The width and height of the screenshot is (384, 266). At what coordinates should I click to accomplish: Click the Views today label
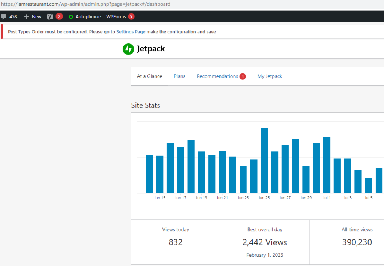[175, 230]
